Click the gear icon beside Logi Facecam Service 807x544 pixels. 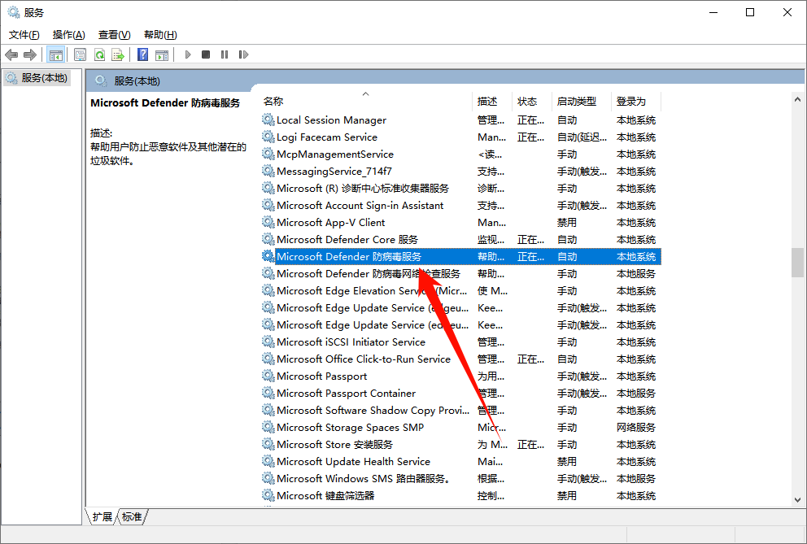(x=268, y=137)
